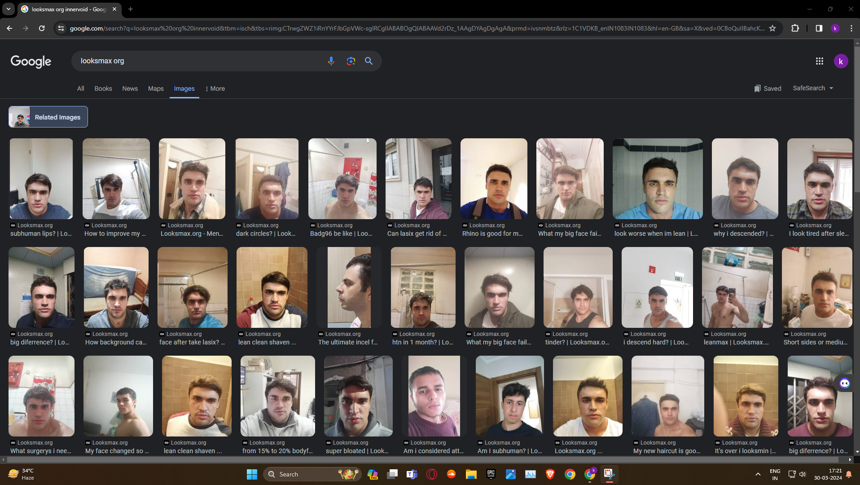Open the Google account avatar menu
Viewport: 860px width, 485px height.
point(841,61)
